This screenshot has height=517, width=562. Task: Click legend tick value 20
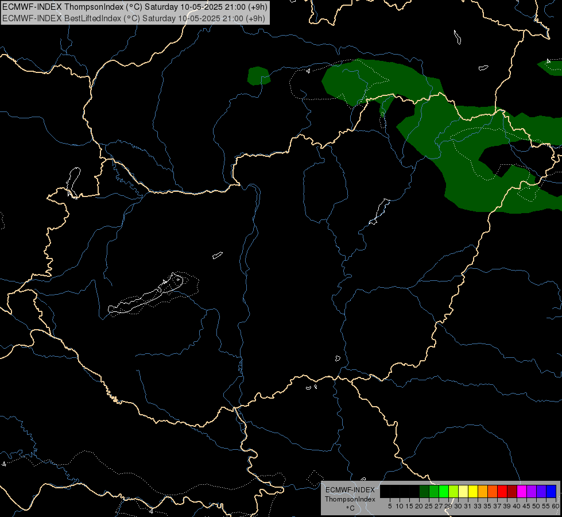click(x=419, y=506)
